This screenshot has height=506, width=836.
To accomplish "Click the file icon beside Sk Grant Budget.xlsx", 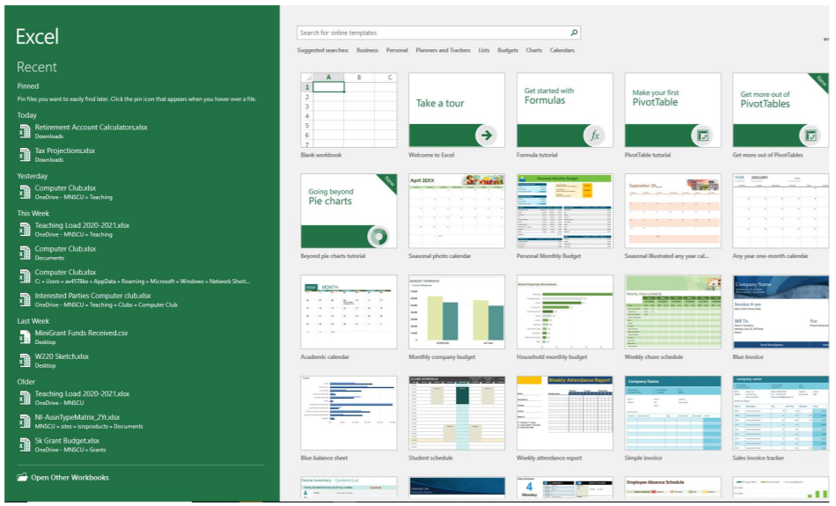I will pos(25,444).
